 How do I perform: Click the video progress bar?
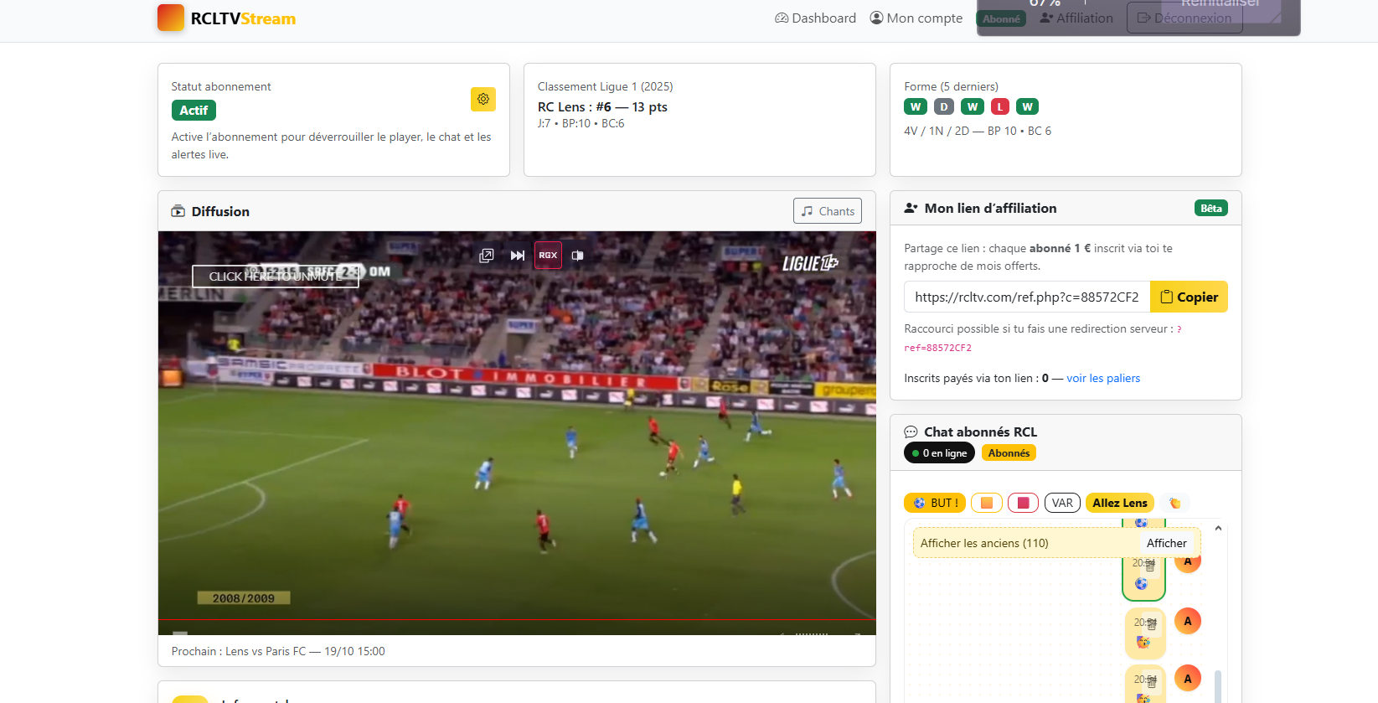[x=517, y=621]
